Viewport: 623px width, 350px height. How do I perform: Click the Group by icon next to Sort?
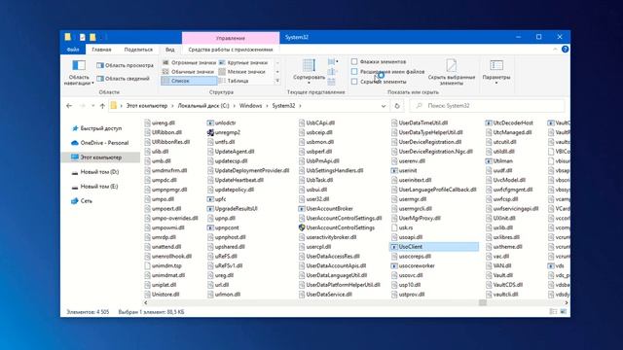click(333, 62)
